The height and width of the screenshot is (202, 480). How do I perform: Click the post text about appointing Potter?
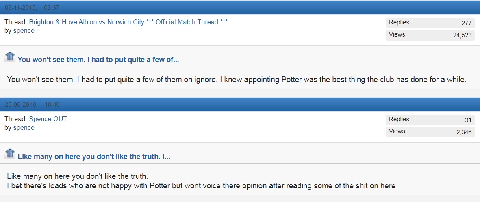pos(236,80)
